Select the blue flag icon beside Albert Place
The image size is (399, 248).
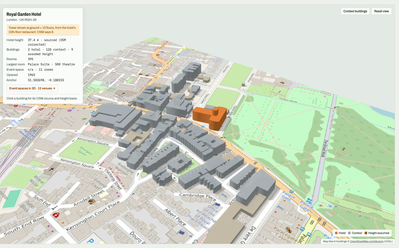[x=180, y=233]
